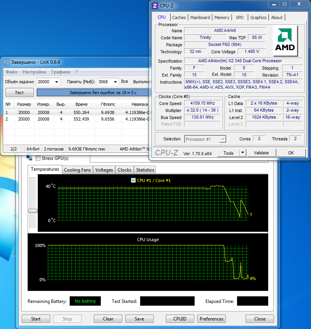
Task: Click the Validate button in CPU-Z
Action: (x=261, y=153)
